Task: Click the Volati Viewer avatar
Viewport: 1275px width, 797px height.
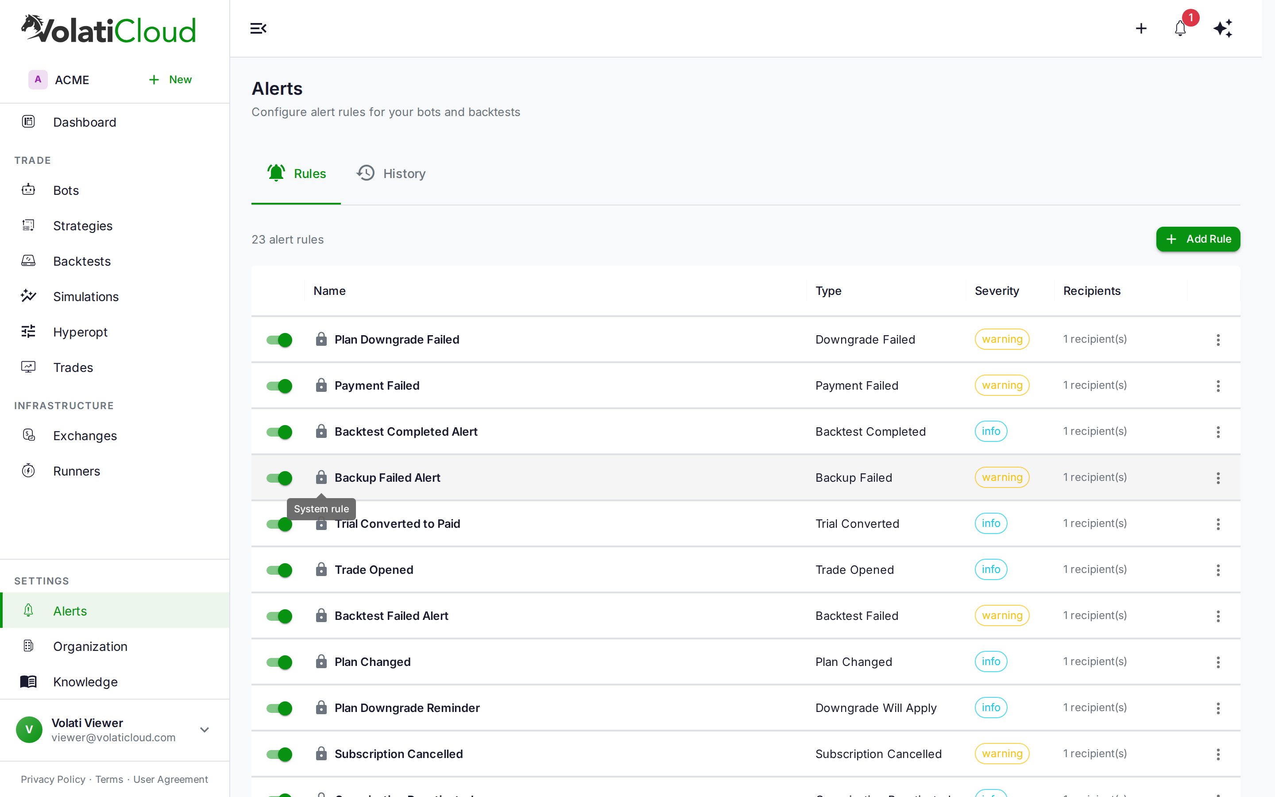Action: [x=29, y=730]
